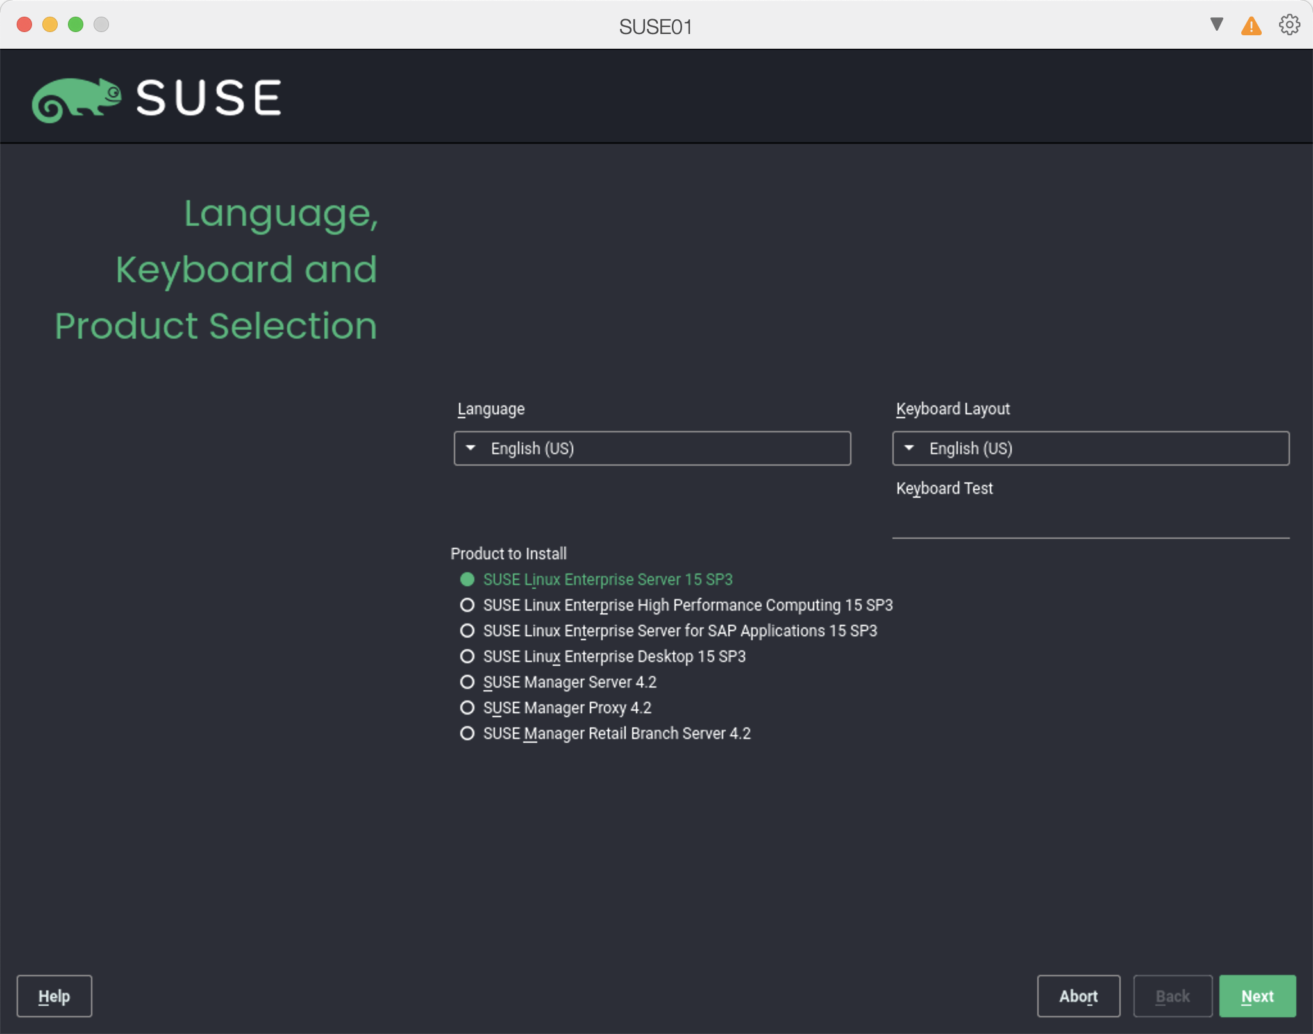The image size is (1313, 1034).
Task: Choose SUSE Manager Server 4.2 option
Action: point(467,682)
